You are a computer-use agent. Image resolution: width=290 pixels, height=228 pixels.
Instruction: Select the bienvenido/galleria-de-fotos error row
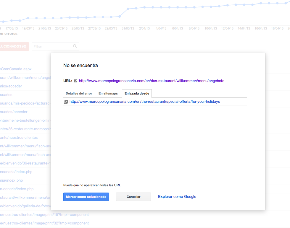point(25,206)
